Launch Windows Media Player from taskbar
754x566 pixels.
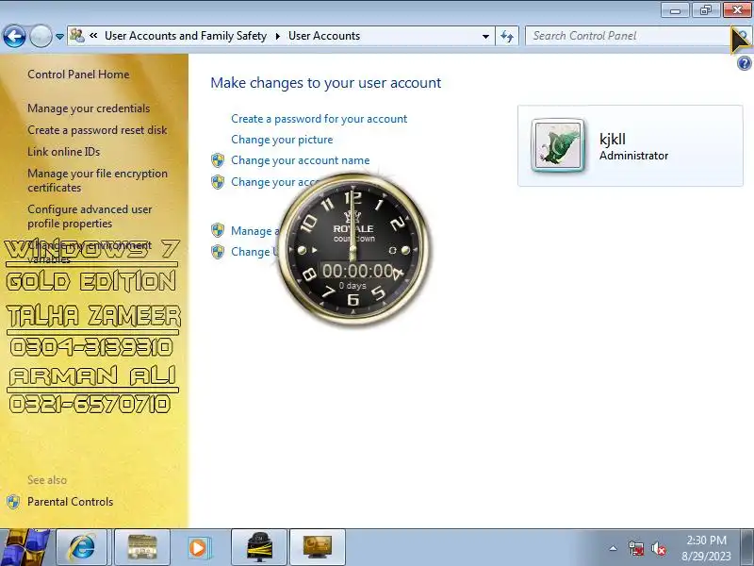198,547
